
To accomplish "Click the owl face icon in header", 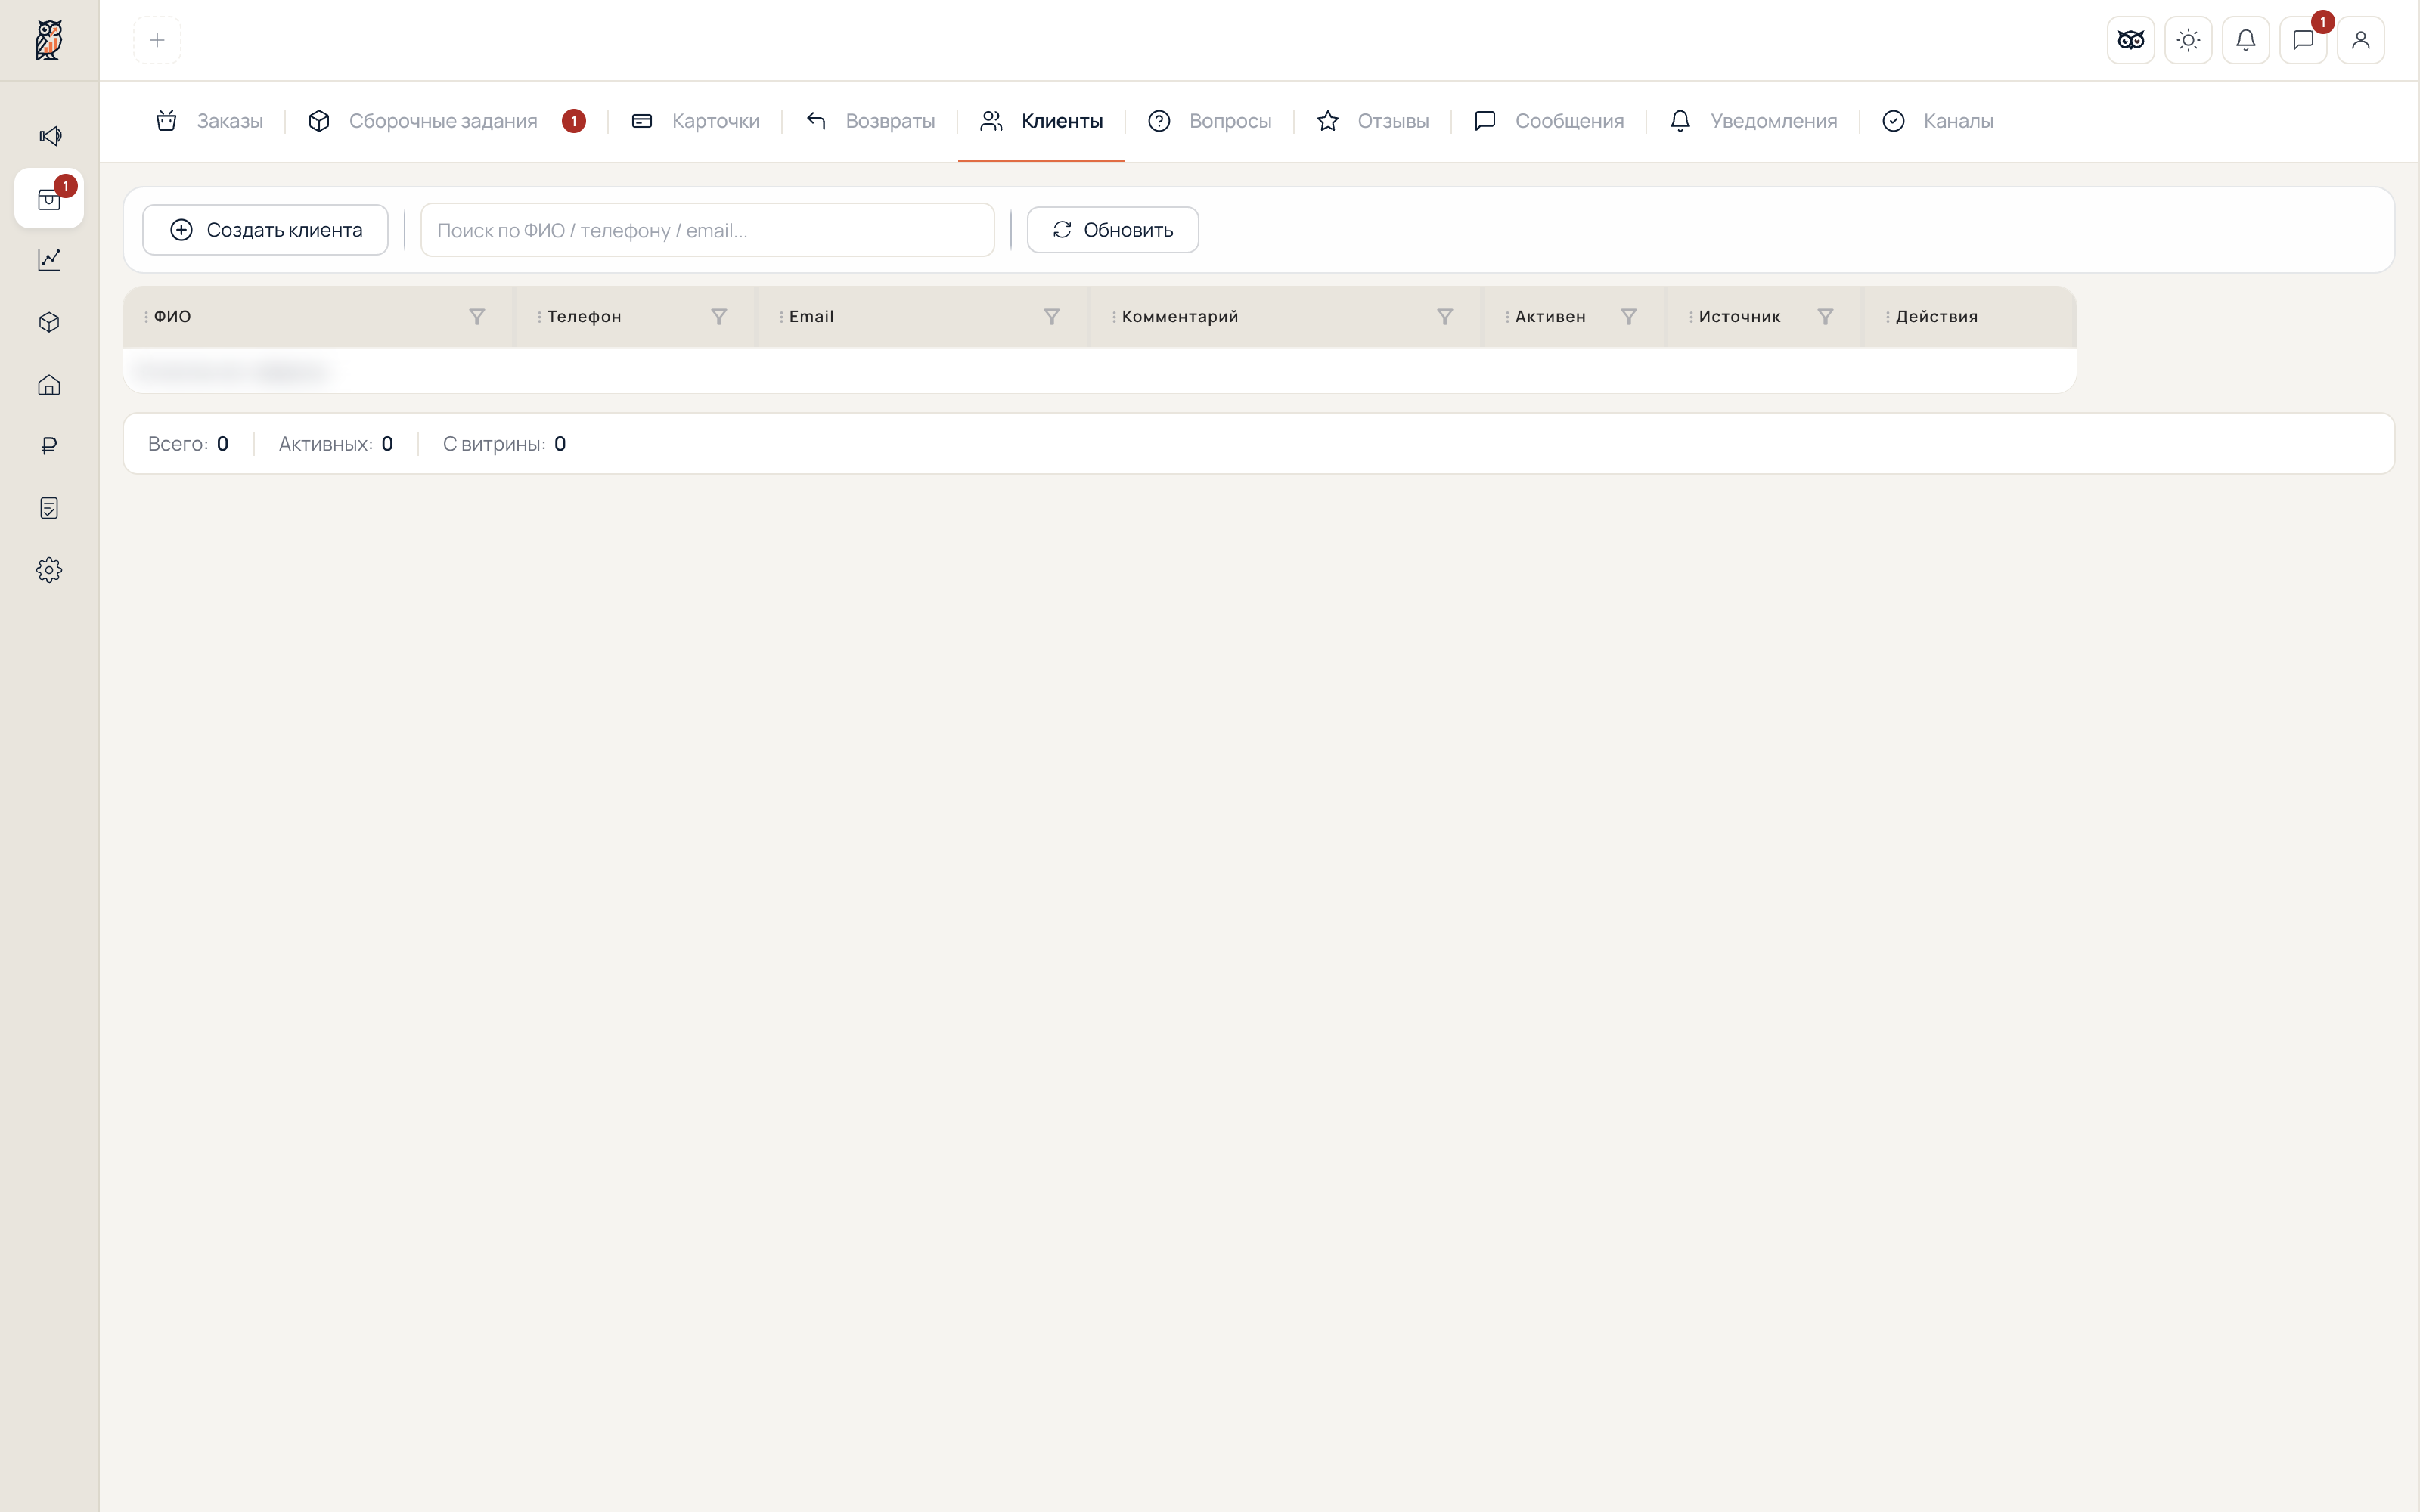I will click(x=2131, y=40).
